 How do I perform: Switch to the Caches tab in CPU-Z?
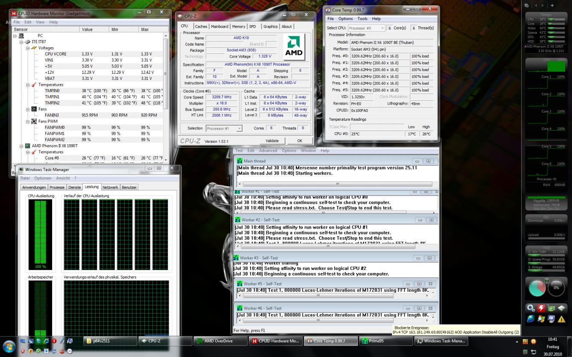pyautogui.click(x=201, y=26)
